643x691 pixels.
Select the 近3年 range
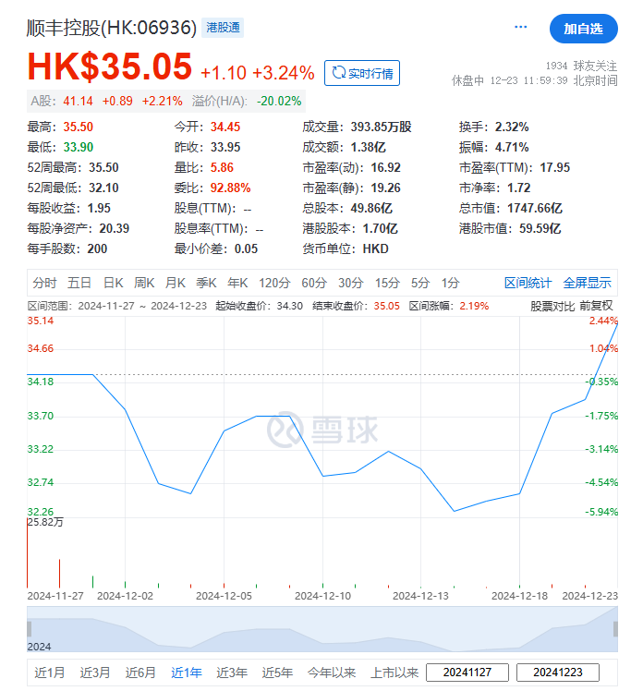(x=231, y=673)
